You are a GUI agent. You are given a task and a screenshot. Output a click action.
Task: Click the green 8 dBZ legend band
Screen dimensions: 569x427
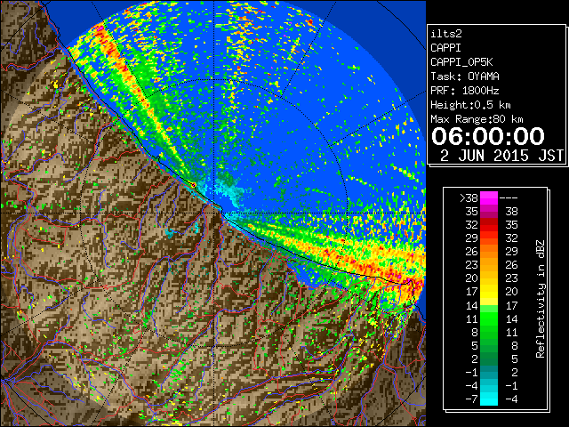(489, 332)
